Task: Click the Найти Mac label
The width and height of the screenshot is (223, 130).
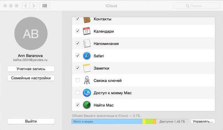Action: (104, 105)
